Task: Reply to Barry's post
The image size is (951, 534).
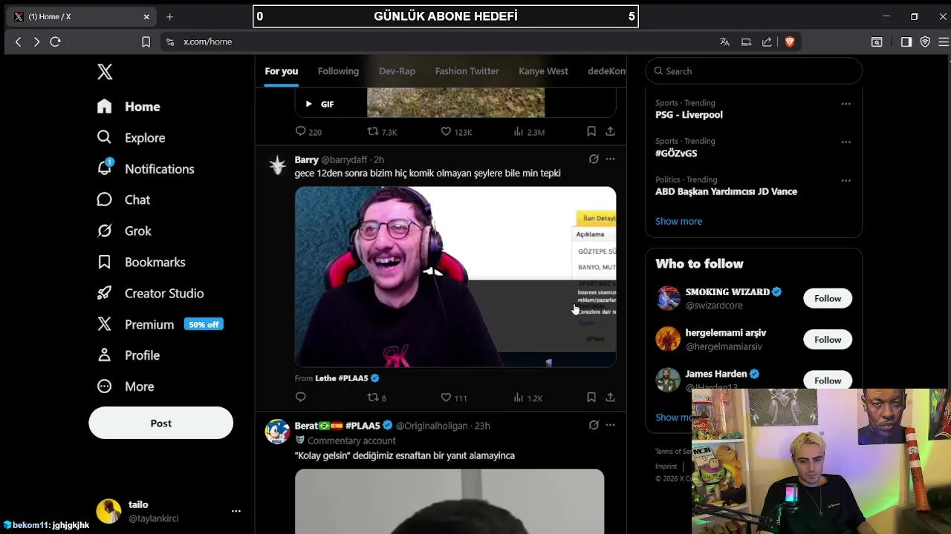Action: coord(301,398)
